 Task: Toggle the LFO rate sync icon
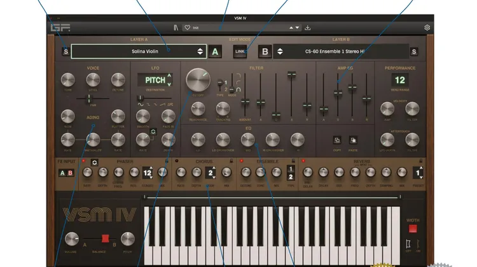(x=153, y=131)
